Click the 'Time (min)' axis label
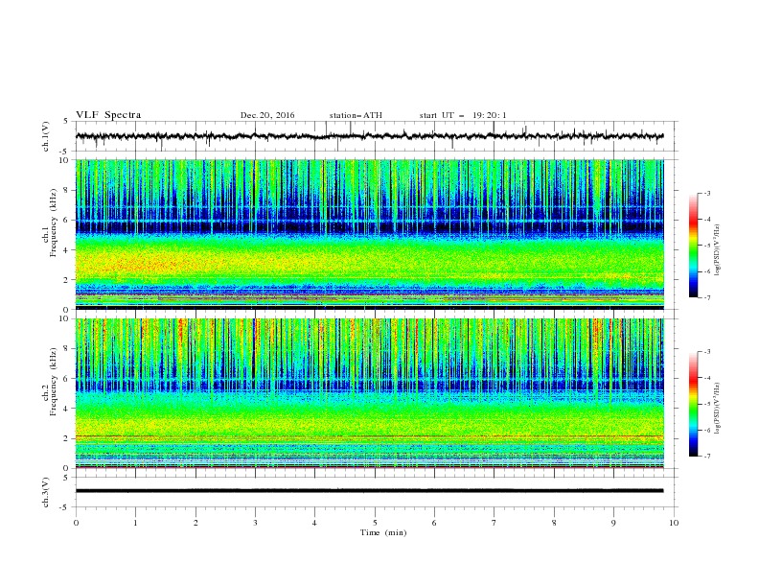Viewport: 759px width, 587px height. tap(383, 532)
